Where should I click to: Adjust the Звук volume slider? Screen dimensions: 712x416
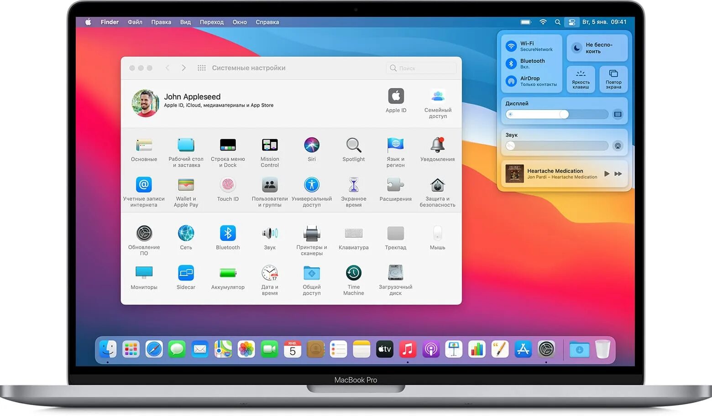(557, 146)
